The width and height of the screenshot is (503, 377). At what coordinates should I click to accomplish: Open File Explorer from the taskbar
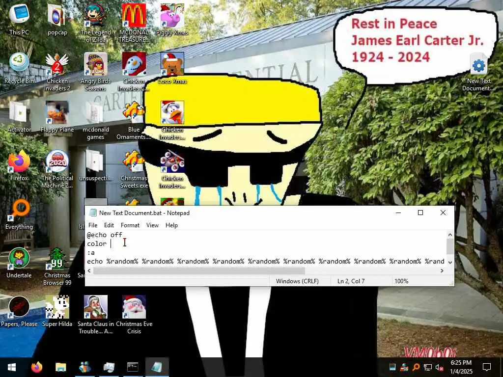[60, 367]
